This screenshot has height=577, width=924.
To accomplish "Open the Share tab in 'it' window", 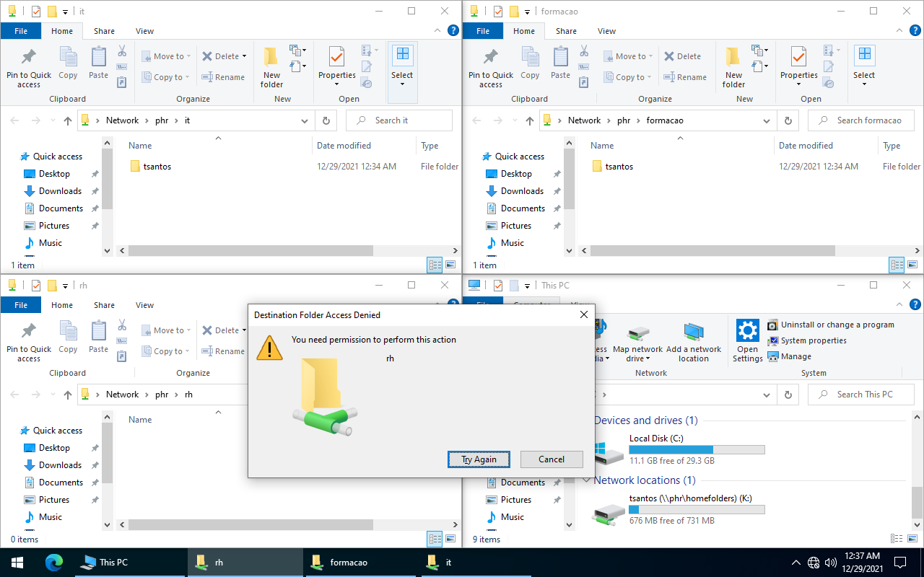I will tap(104, 31).
